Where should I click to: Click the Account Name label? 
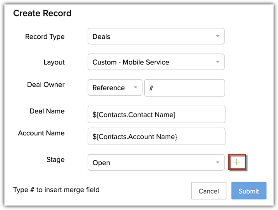pyautogui.click(x=41, y=133)
